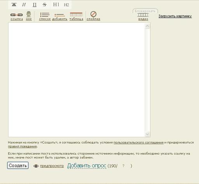This screenshot has width=199, height=184.
Task: Open the предпросмотр preview with eye icon
Action: coord(49,166)
